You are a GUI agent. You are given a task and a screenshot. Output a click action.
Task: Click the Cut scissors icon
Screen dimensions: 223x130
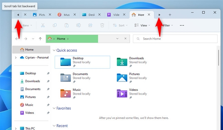point(43,25)
